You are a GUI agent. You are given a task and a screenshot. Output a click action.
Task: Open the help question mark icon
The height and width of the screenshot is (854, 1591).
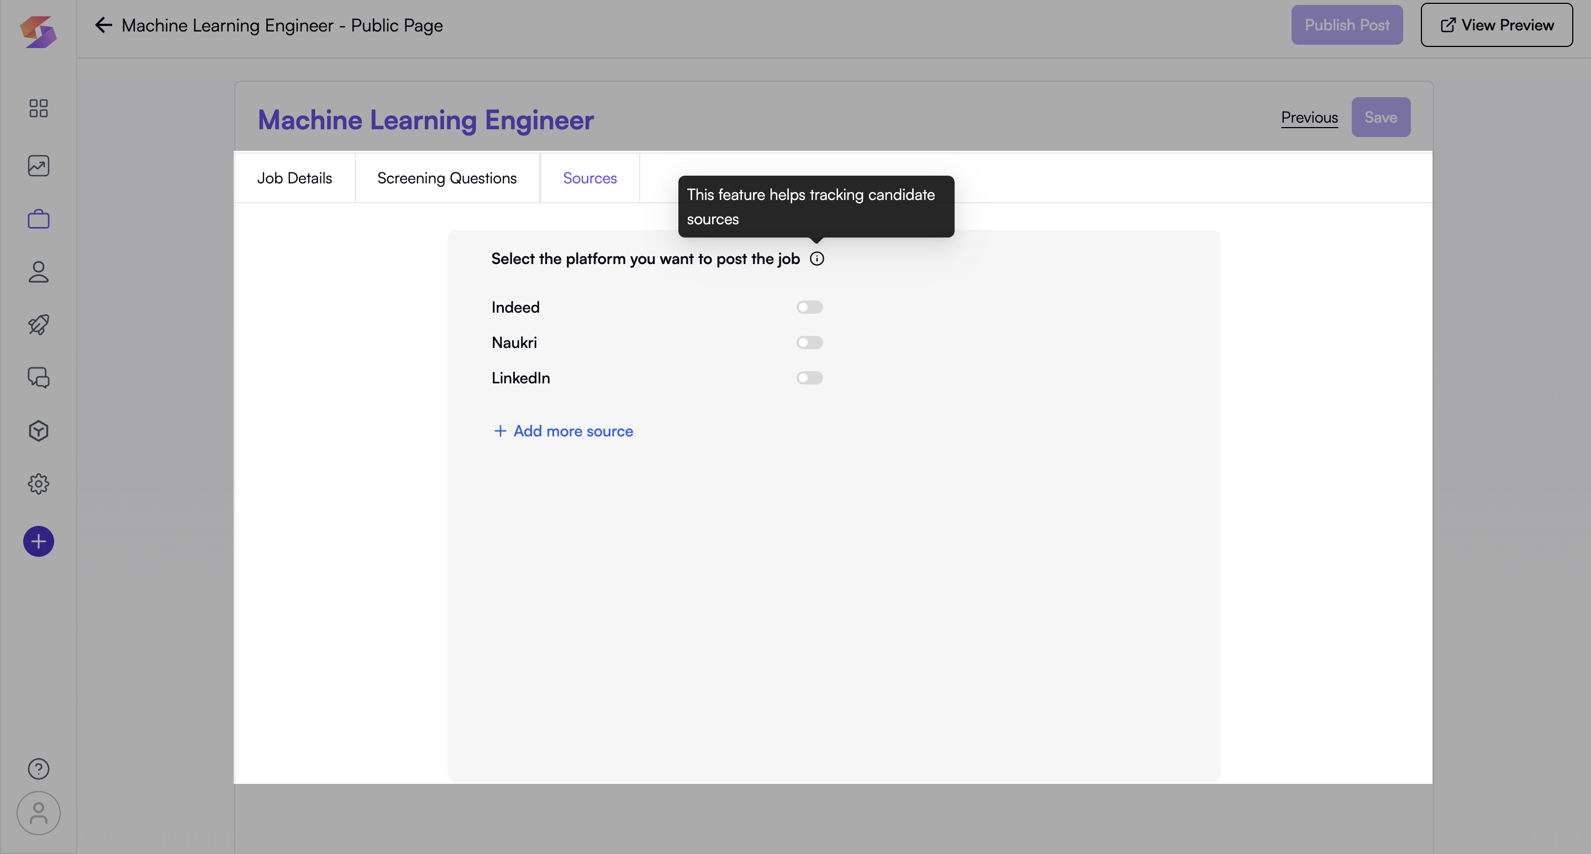point(38,769)
